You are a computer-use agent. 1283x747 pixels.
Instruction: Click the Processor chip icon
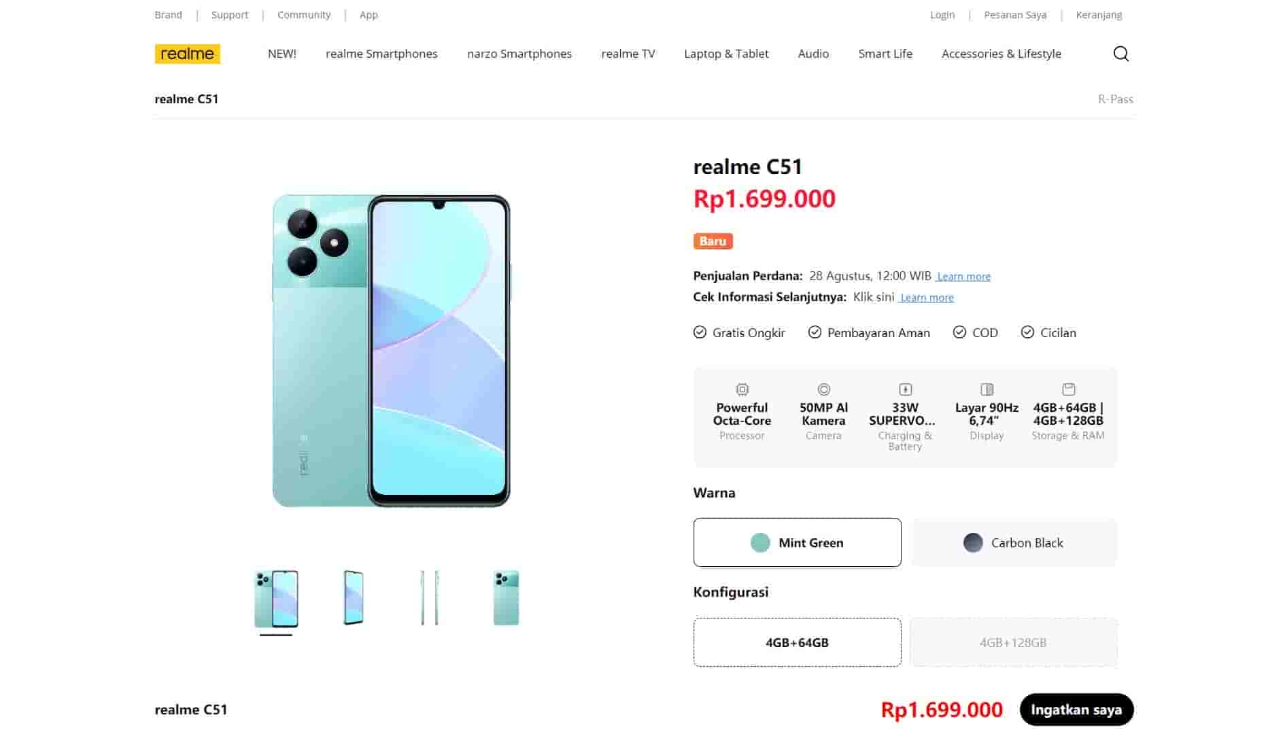click(x=742, y=389)
